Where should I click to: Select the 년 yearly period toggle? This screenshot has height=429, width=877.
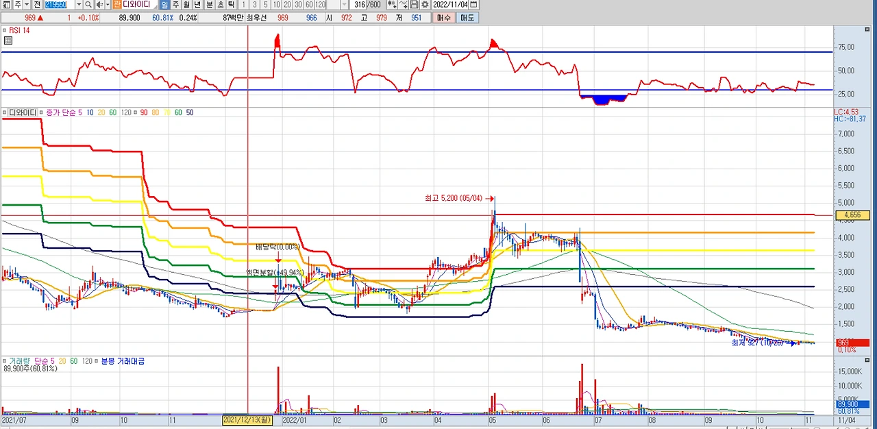point(197,5)
